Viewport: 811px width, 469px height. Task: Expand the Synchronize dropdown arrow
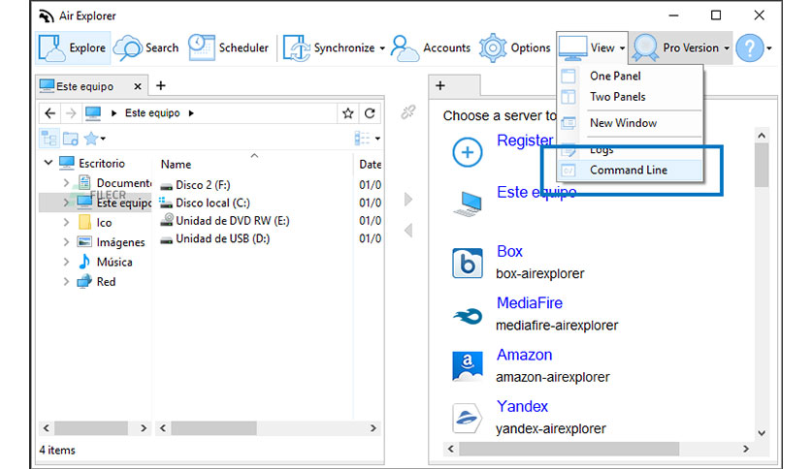[x=382, y=48]
